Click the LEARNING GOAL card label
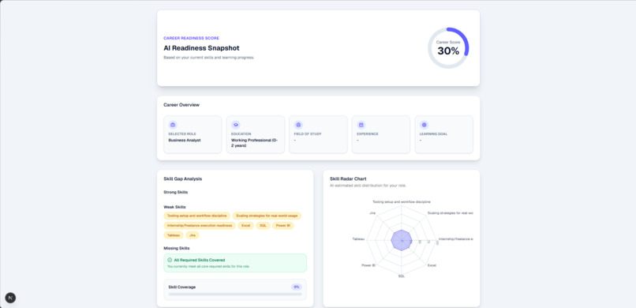Screen dimensions: 636x308 tap(433, 134)
